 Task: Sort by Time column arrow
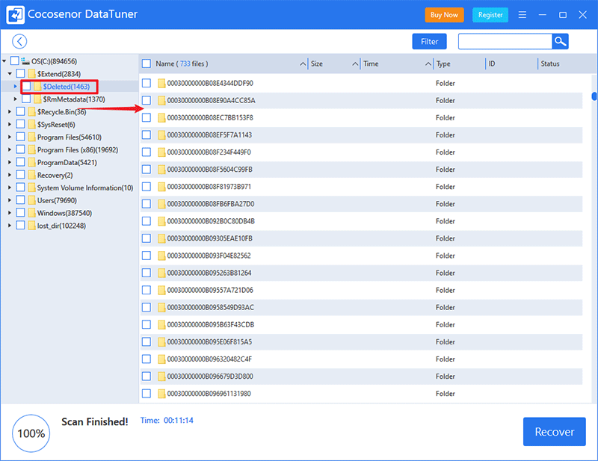click(x=428, y=64)
